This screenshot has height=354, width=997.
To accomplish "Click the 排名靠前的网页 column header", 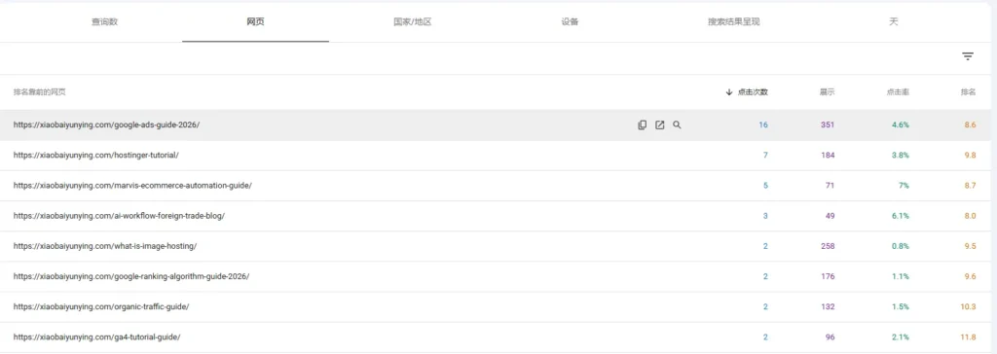I will click(39, 92).
